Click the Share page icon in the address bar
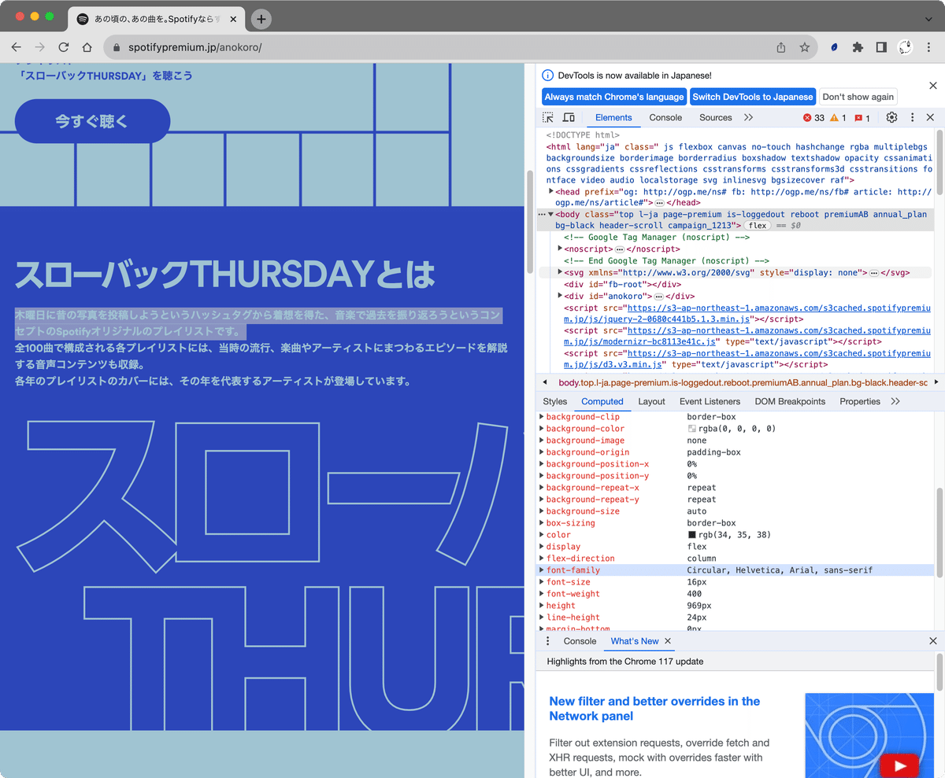Viewport: 945px width, 778px height. coord(781,47)
